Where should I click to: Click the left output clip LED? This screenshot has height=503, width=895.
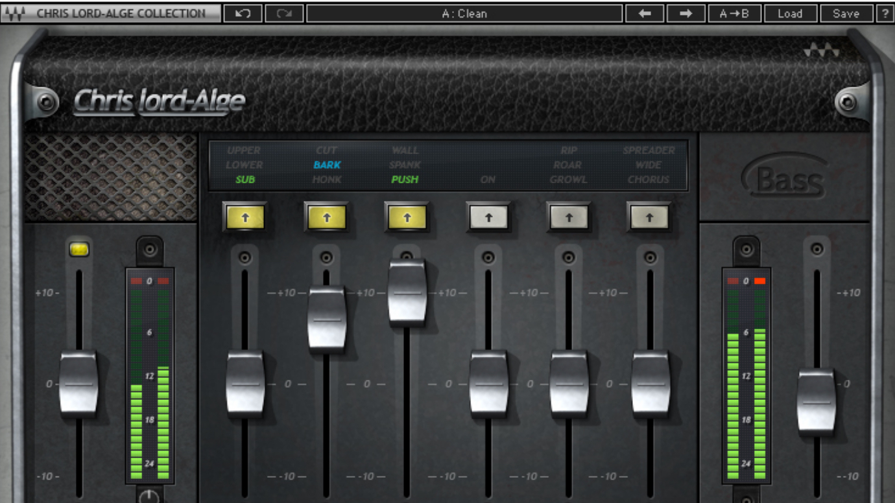point(733,281)
